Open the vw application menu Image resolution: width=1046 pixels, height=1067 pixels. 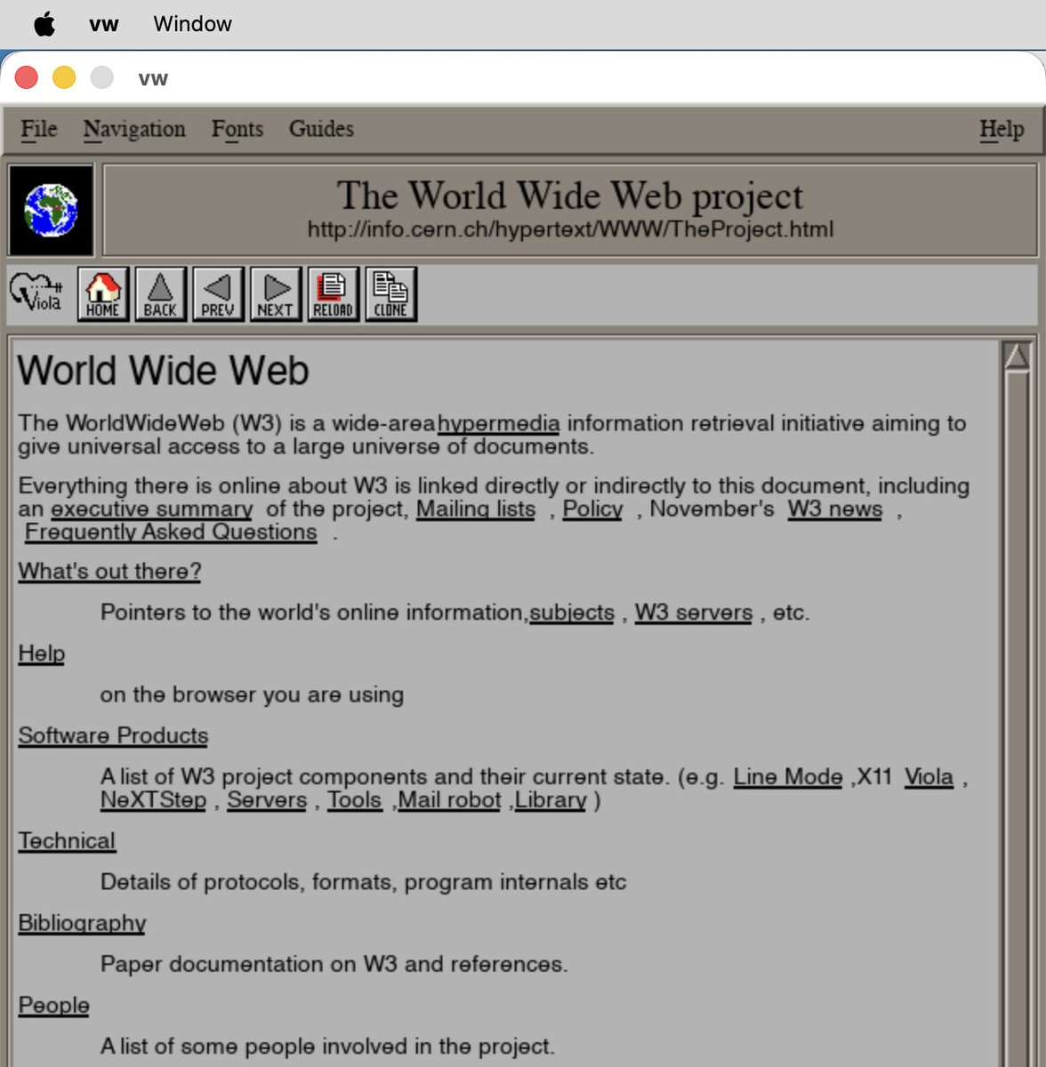[104, 24]
